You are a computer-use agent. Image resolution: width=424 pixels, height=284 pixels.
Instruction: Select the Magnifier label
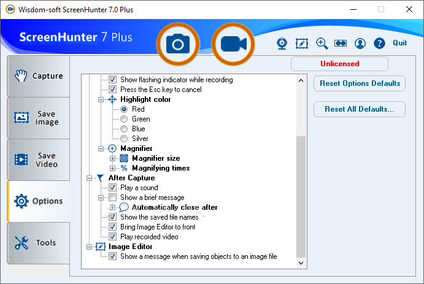[136, 148]
